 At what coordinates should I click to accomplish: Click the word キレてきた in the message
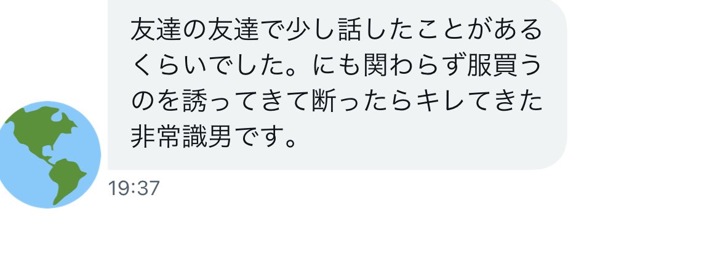click(x=479, y=102)
